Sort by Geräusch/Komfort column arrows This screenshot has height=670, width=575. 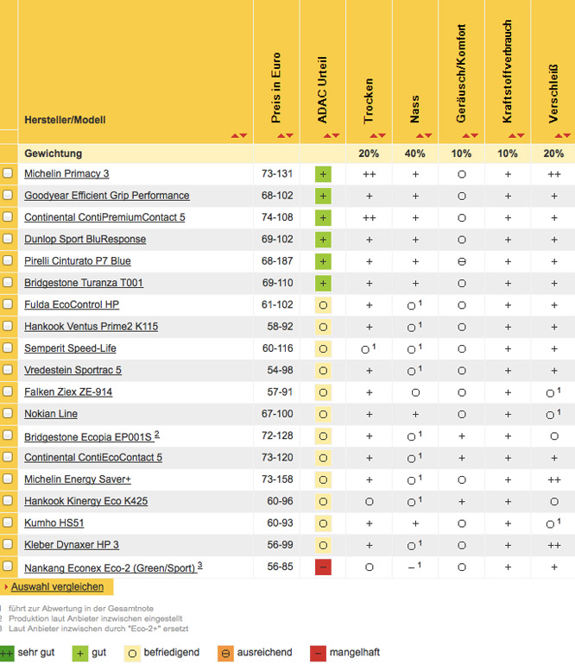pyautogui.click(x=471, y=135)
